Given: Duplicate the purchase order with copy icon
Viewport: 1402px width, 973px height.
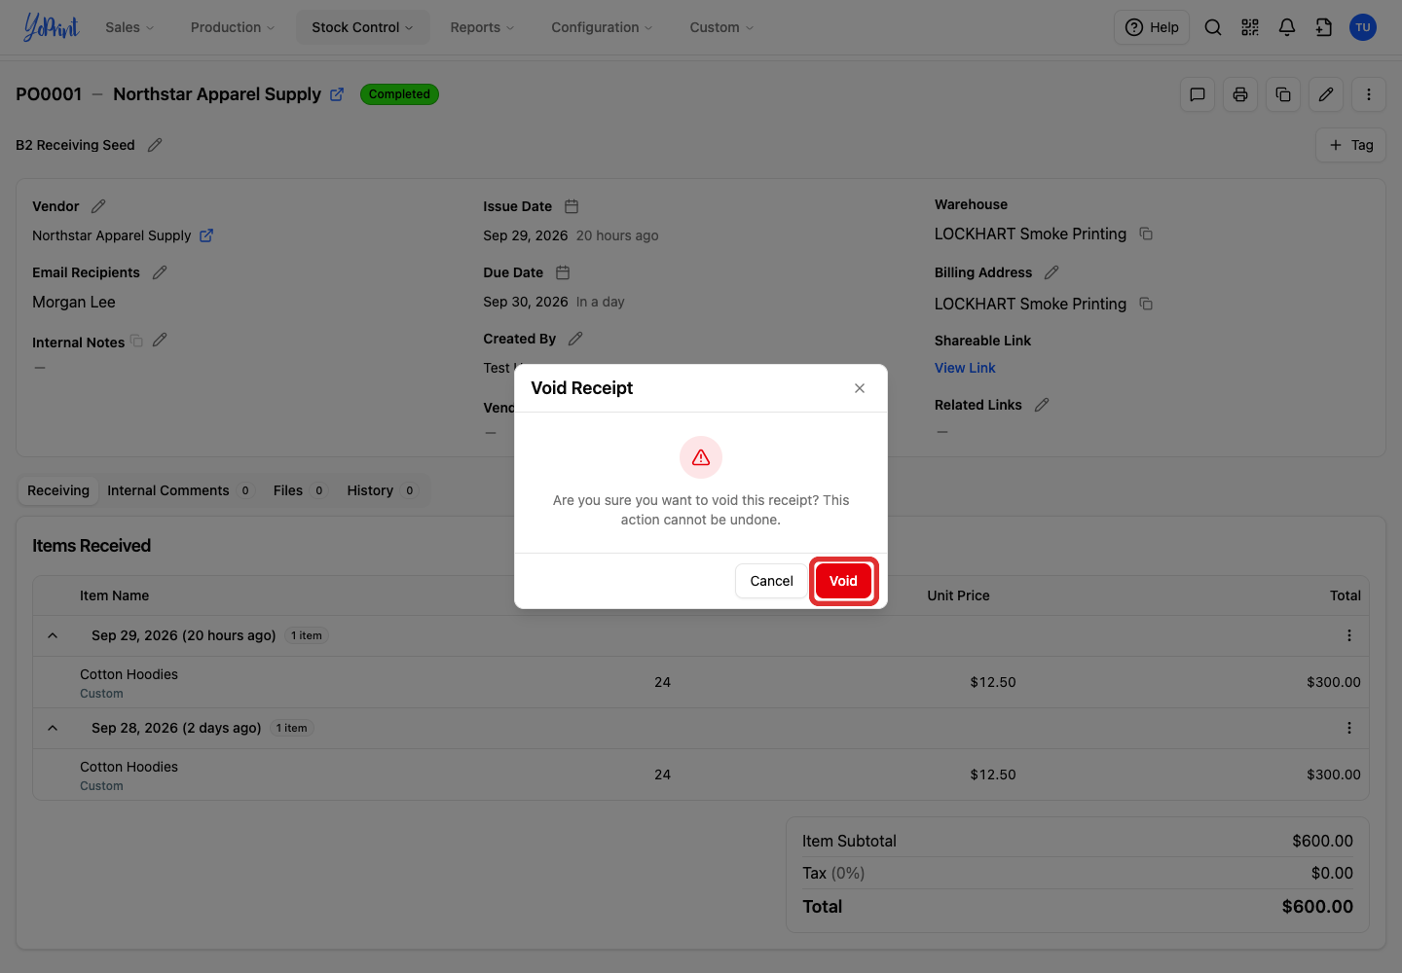Looking at the screenshot, I should pyautogui.click(x=1283, y=94).
